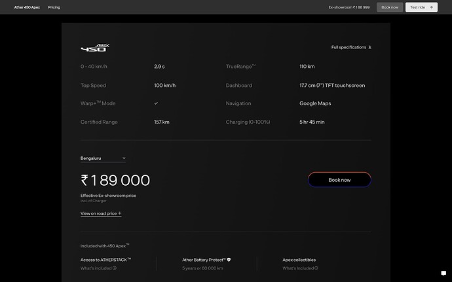
Task: Open the Bengaluru city dropdown
Action: pyautogui.click(x=103, y=158)
